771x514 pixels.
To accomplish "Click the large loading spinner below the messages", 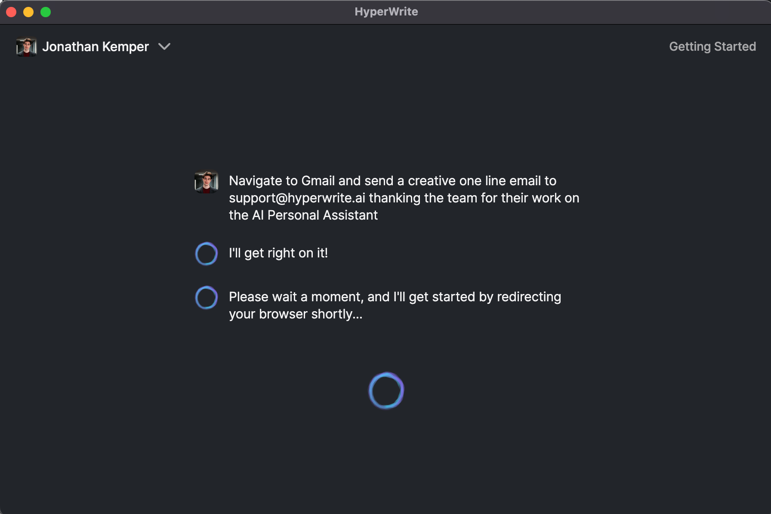I will tap(386, 391).
